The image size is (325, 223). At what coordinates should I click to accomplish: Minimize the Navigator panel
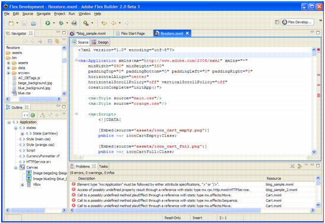[58, 32]
